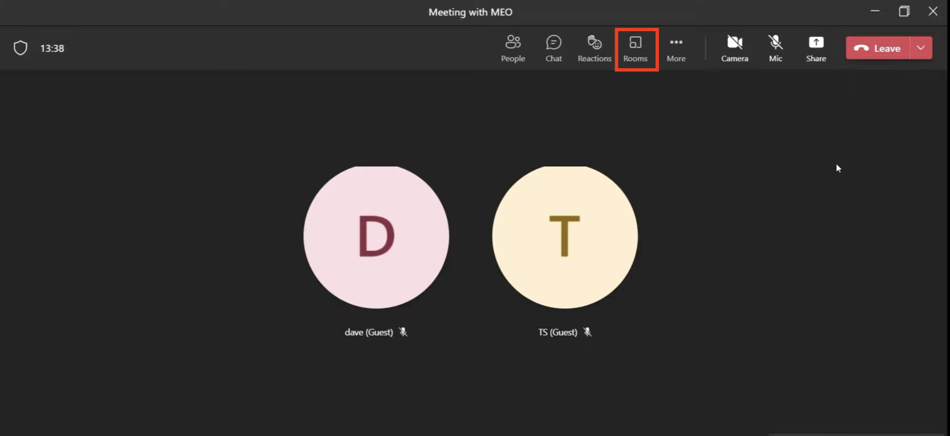950x436 pixels.
Task: Click the Share button
Action: click(x=816, y=48)
